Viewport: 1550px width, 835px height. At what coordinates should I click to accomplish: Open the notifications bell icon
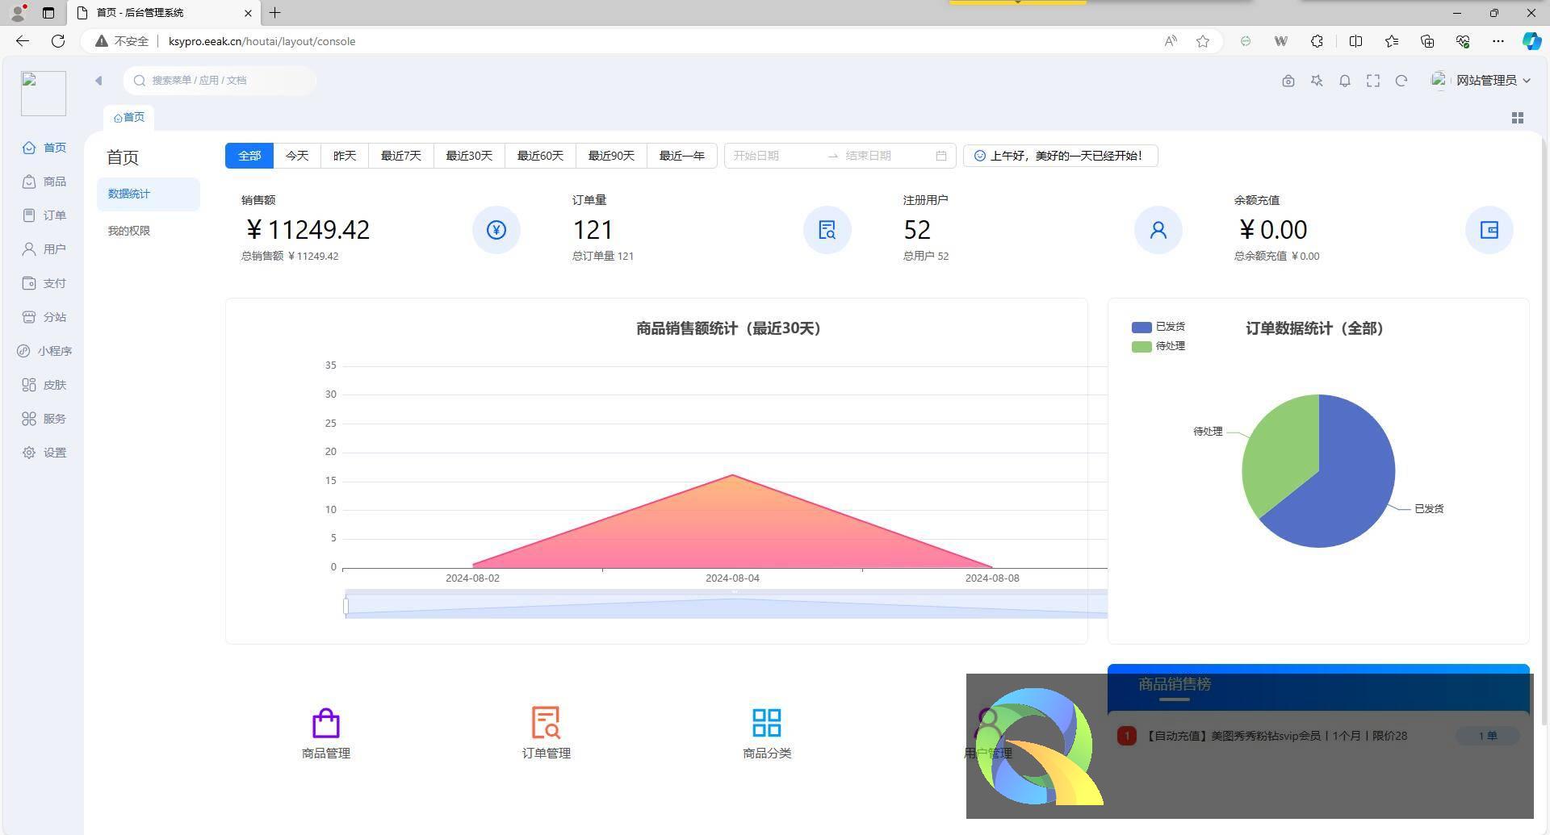pos(1345,81)
